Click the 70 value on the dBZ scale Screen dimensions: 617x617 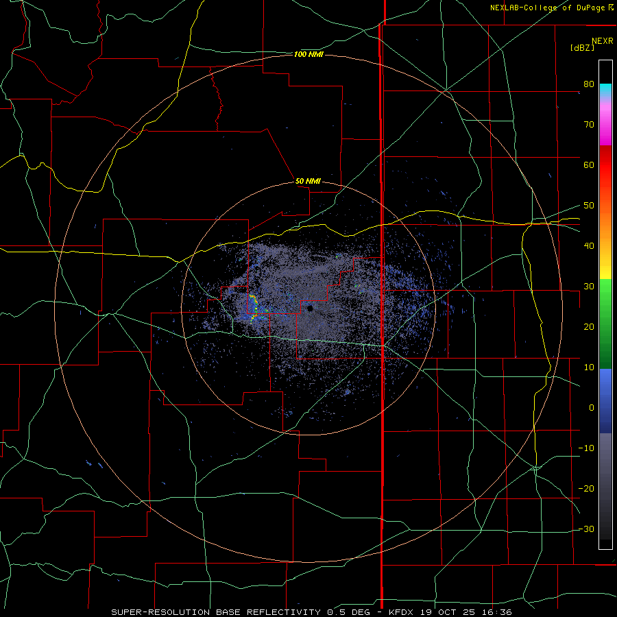point(589,125)
